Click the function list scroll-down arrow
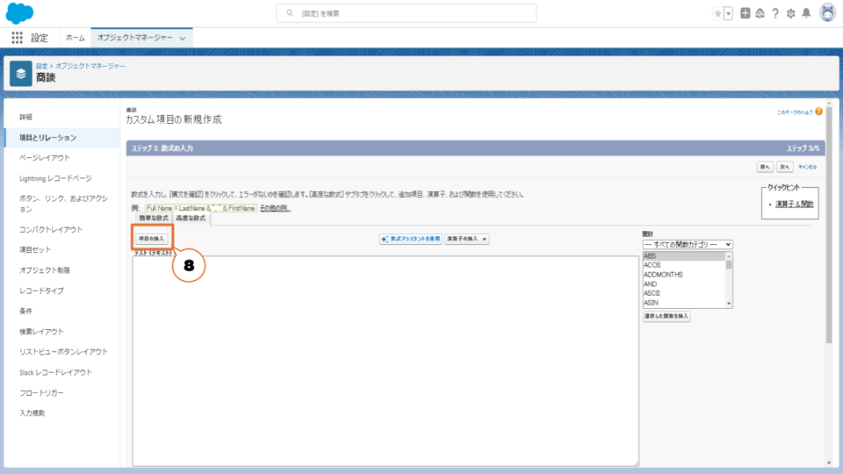The image size is (843, 474). click(729, 304)
